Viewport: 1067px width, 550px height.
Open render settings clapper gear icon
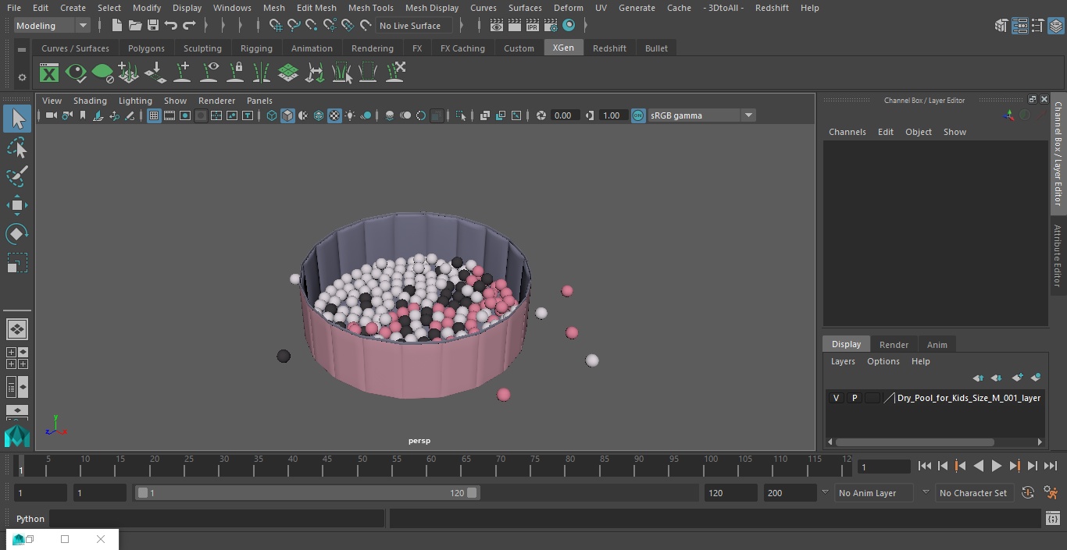(551, 26)
